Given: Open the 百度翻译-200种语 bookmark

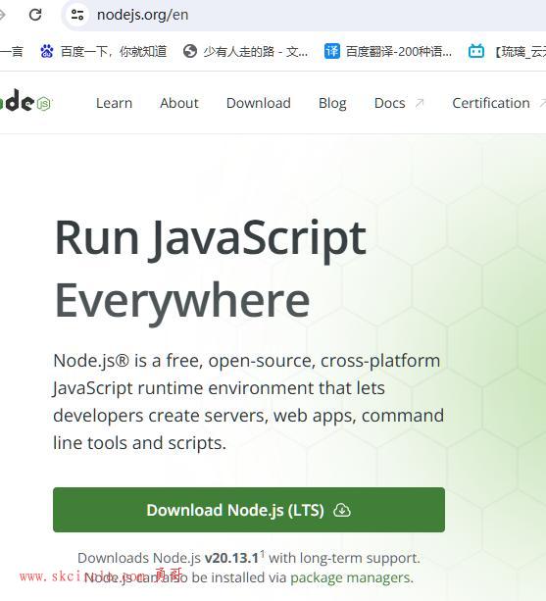Looking at the screenshot, I should [x=388, y=51].
